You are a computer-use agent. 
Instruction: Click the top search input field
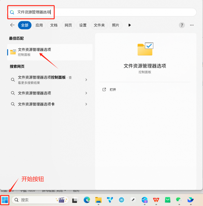[101, 12]
